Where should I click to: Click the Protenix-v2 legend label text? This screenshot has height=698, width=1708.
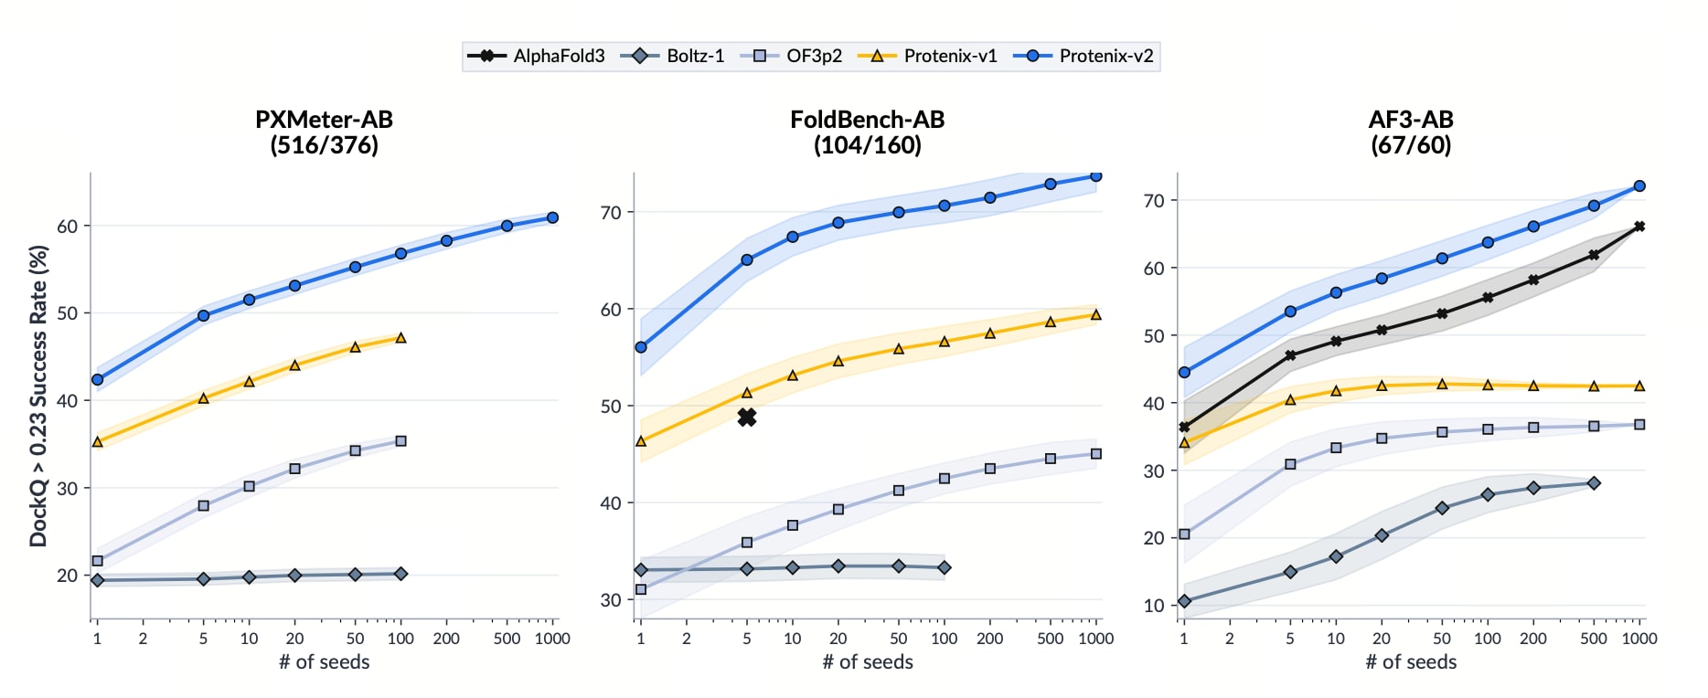[1106, 56]
